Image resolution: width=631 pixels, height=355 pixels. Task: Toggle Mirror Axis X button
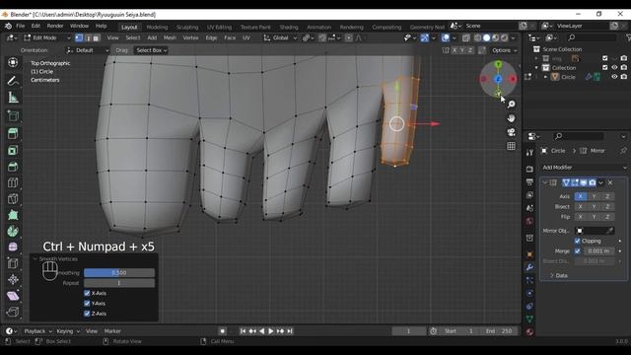pos(581,196)
